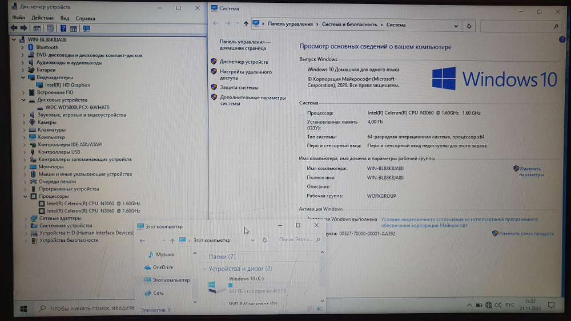
Task: Collapse the root WIN-BL88K8JAI8I node
Action: click(x=14, y=39)
